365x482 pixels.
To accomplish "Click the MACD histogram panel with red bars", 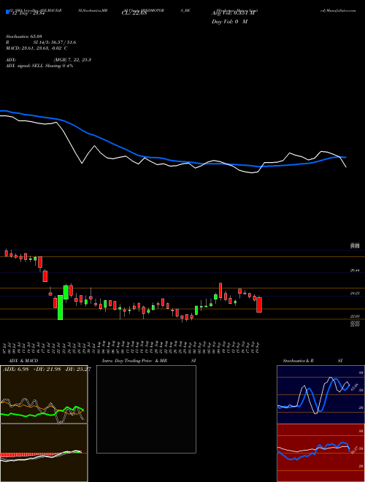I will (x=44, y=453).
